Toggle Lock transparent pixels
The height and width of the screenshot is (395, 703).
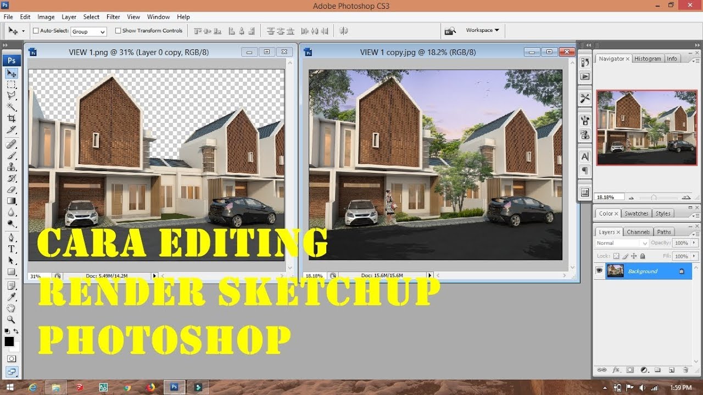[x=616, y=256]
